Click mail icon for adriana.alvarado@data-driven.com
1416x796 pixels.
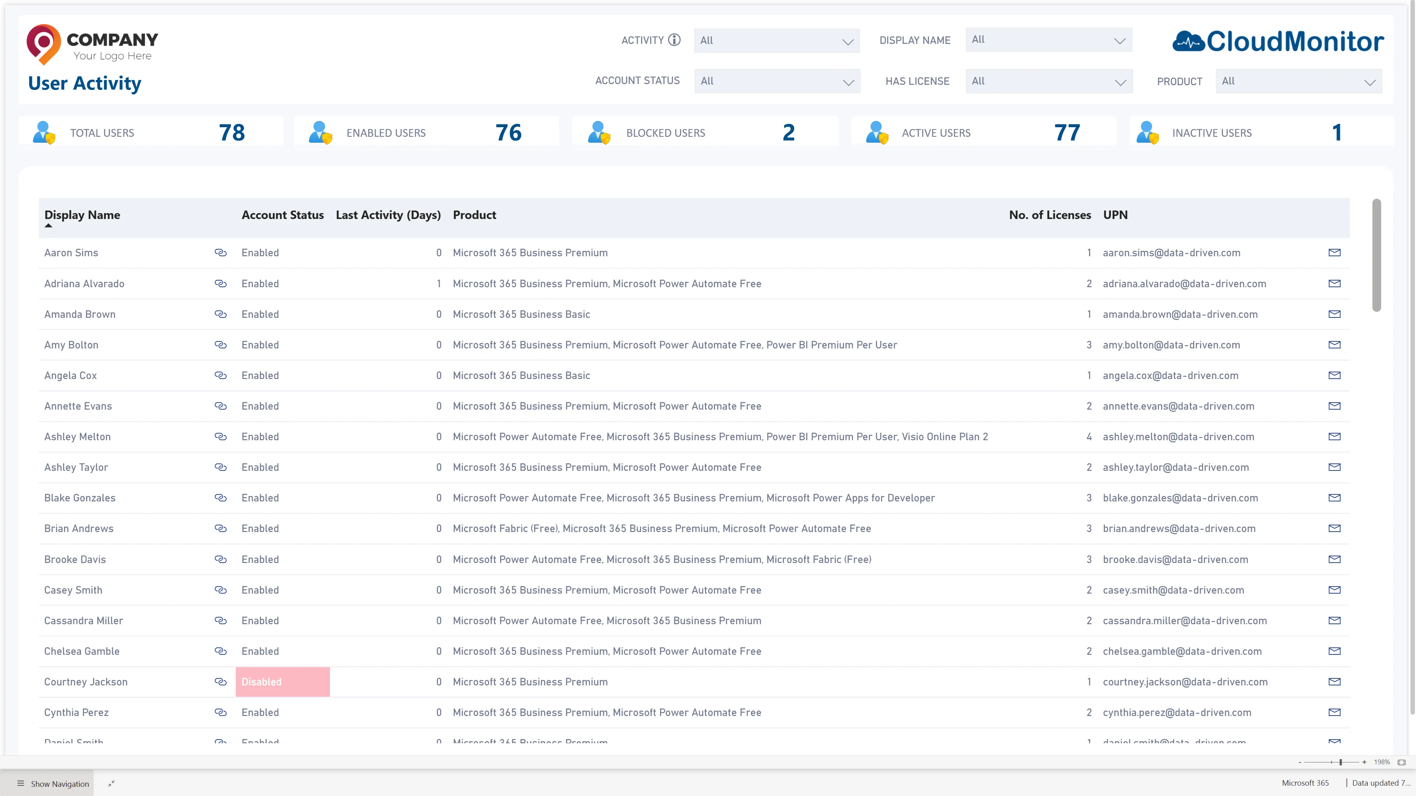pyautogui.click(x=1334, y=284)
